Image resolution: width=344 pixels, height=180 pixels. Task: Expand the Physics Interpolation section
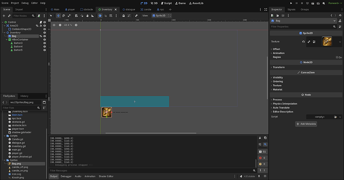(285, 104)
